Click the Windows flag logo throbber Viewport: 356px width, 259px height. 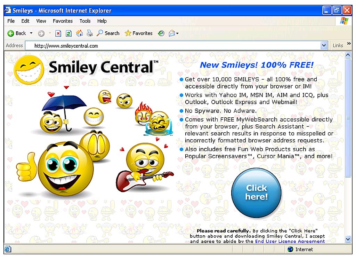(x=344, y=21)
